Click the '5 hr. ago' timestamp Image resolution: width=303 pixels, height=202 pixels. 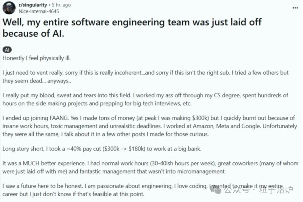pyautogui.click(x=61, y=5)
